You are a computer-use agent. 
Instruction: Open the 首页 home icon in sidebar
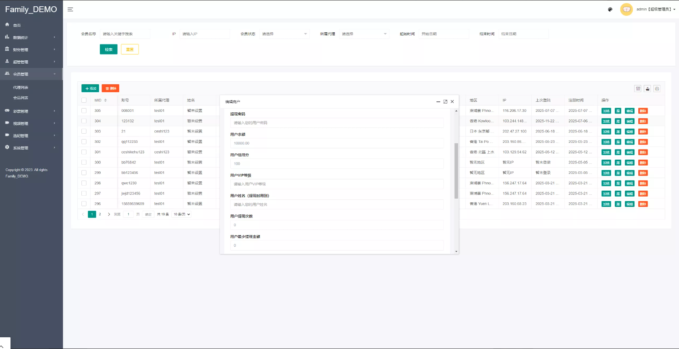pyautogui.click(x=7, y=25)
